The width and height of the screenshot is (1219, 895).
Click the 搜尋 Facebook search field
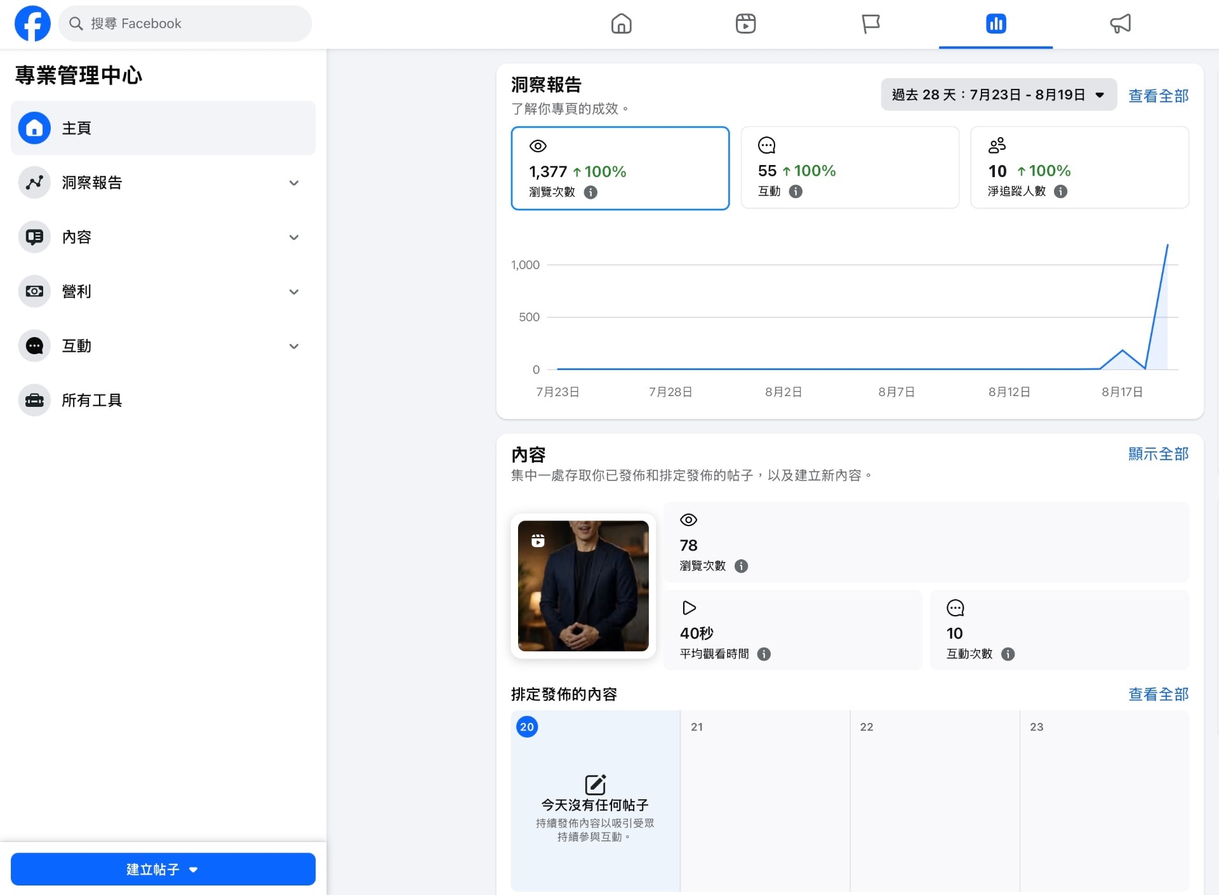(185, 23)
